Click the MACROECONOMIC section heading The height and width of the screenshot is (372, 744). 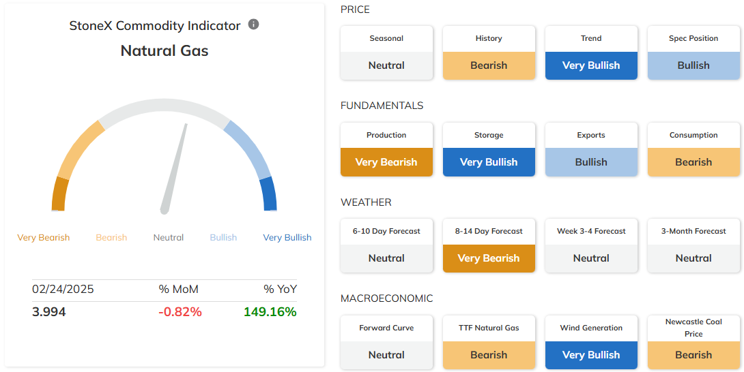click(x=387, y=298)
